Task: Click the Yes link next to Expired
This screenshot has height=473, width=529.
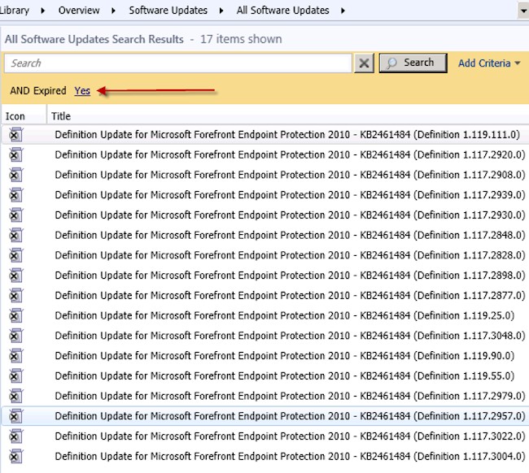Action: (82, 91)
